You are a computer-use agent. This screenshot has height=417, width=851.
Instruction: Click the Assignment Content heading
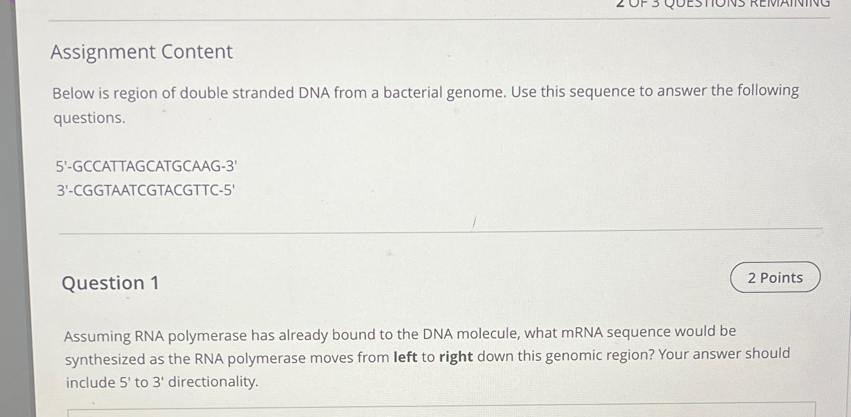tap(142, 52)
